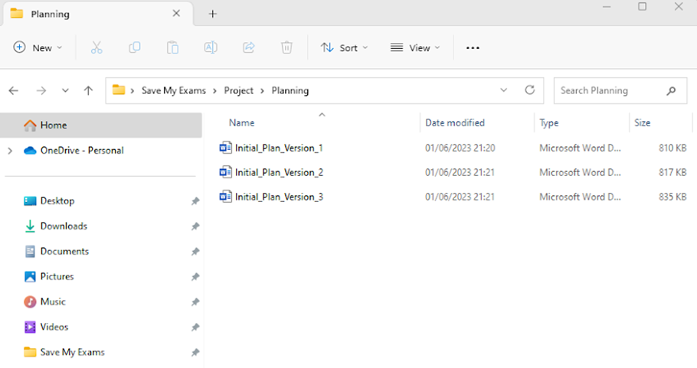The width and height of the screenshot is (697, 368).
Task: Click the Delete trash bin icon
Action: tap(286, 47)
